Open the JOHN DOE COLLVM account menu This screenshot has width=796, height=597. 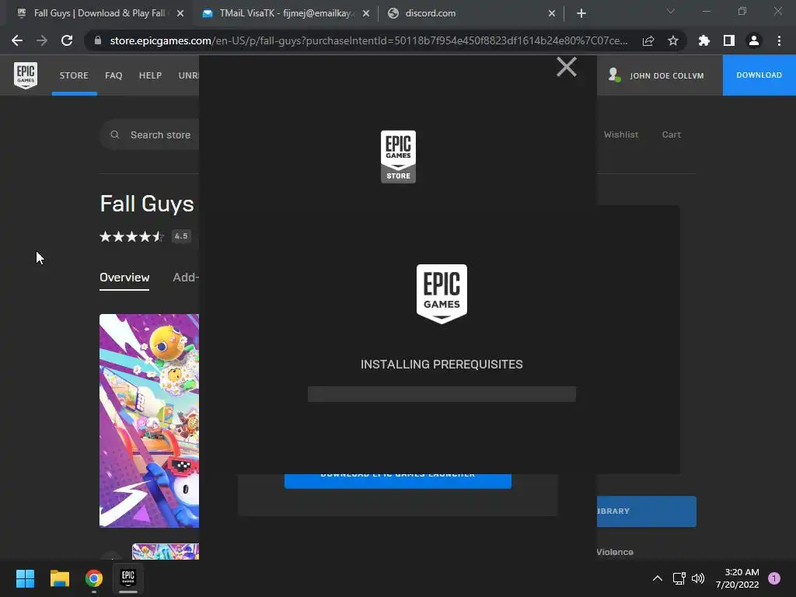pos(666,75)
